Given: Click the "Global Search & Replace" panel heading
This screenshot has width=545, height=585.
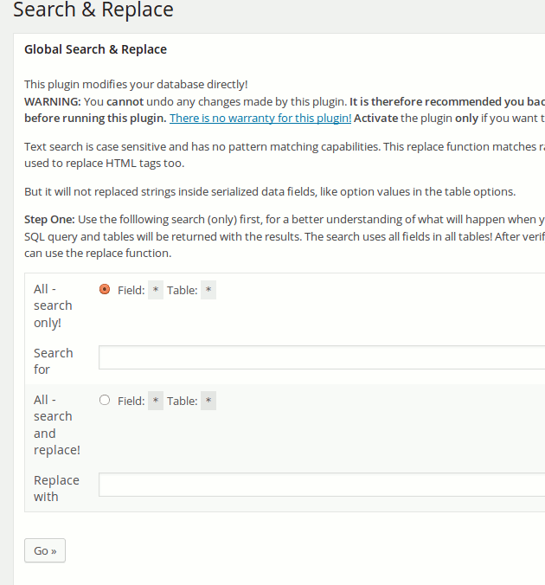Looking at the screenshot, I should [x=95, y=49].
